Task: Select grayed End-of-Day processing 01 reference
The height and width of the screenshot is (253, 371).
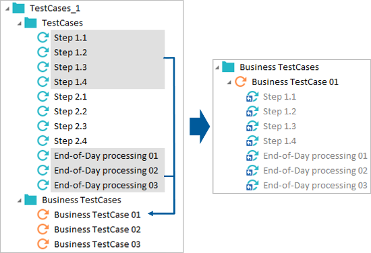Action: pyautogui.click(x=315, y=155)
